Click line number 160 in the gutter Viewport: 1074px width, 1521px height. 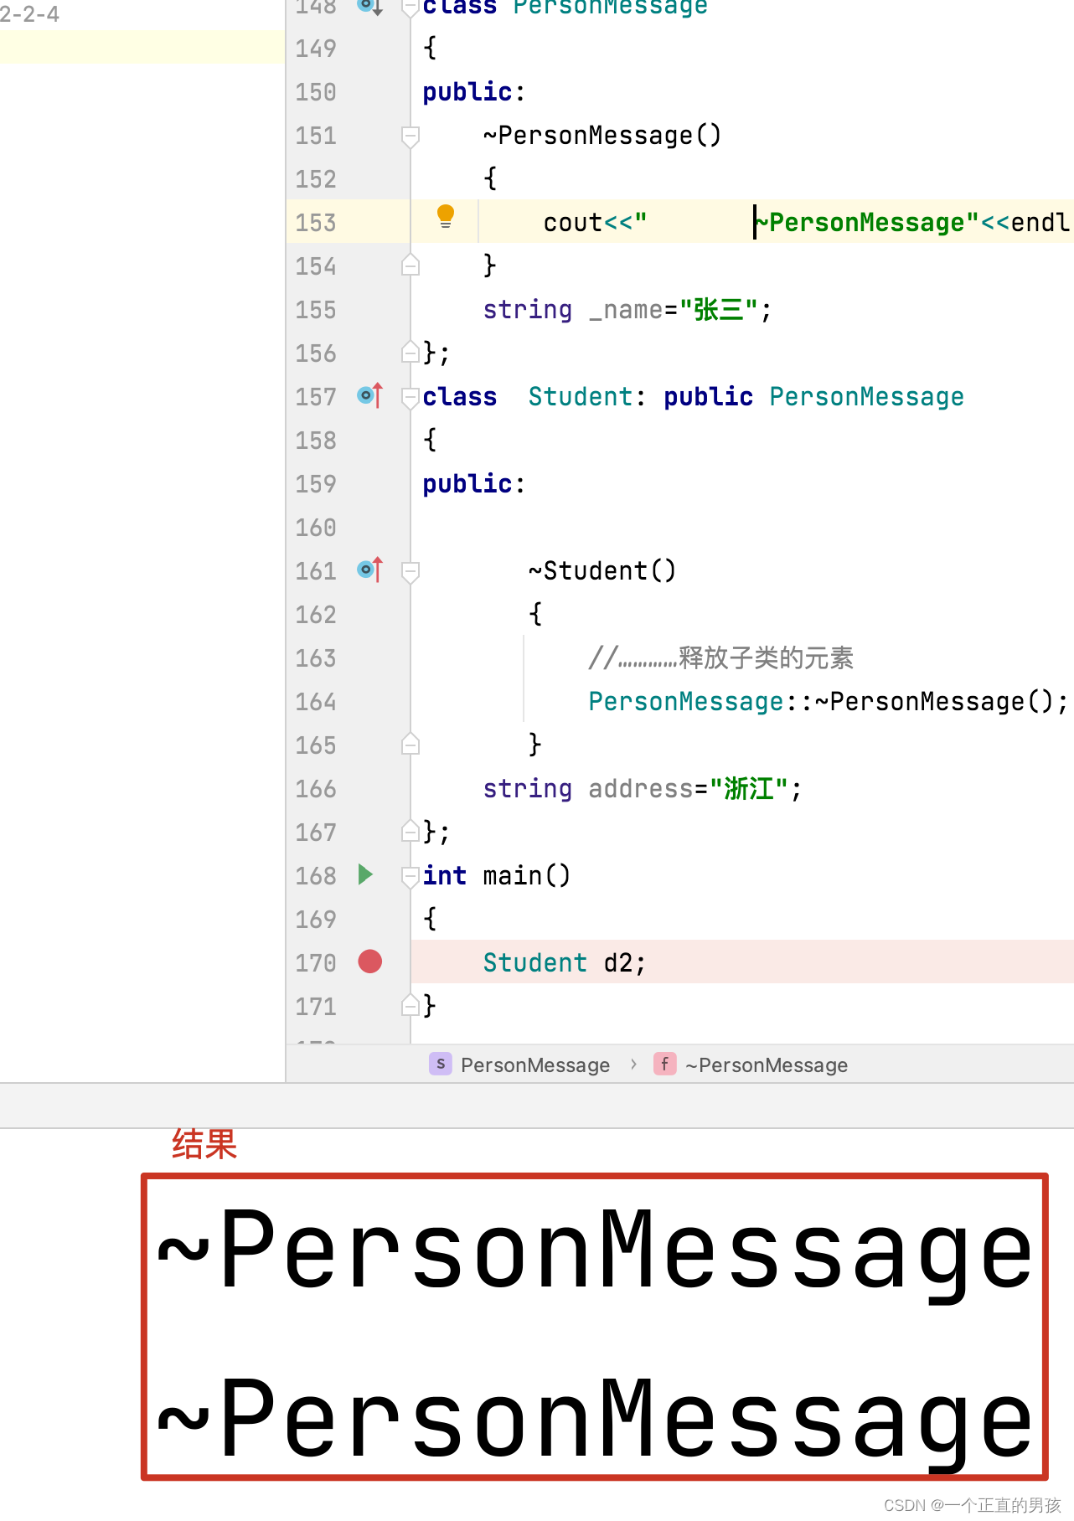[316, 528]
